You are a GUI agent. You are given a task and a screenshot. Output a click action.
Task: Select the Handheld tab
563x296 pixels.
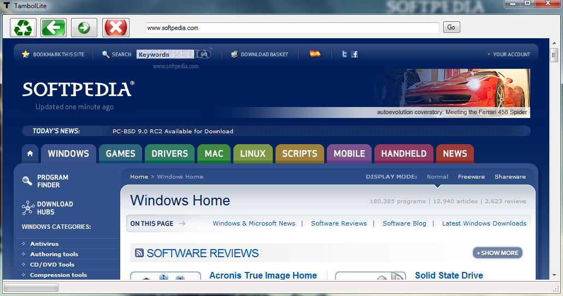click(x=404, y=153)
